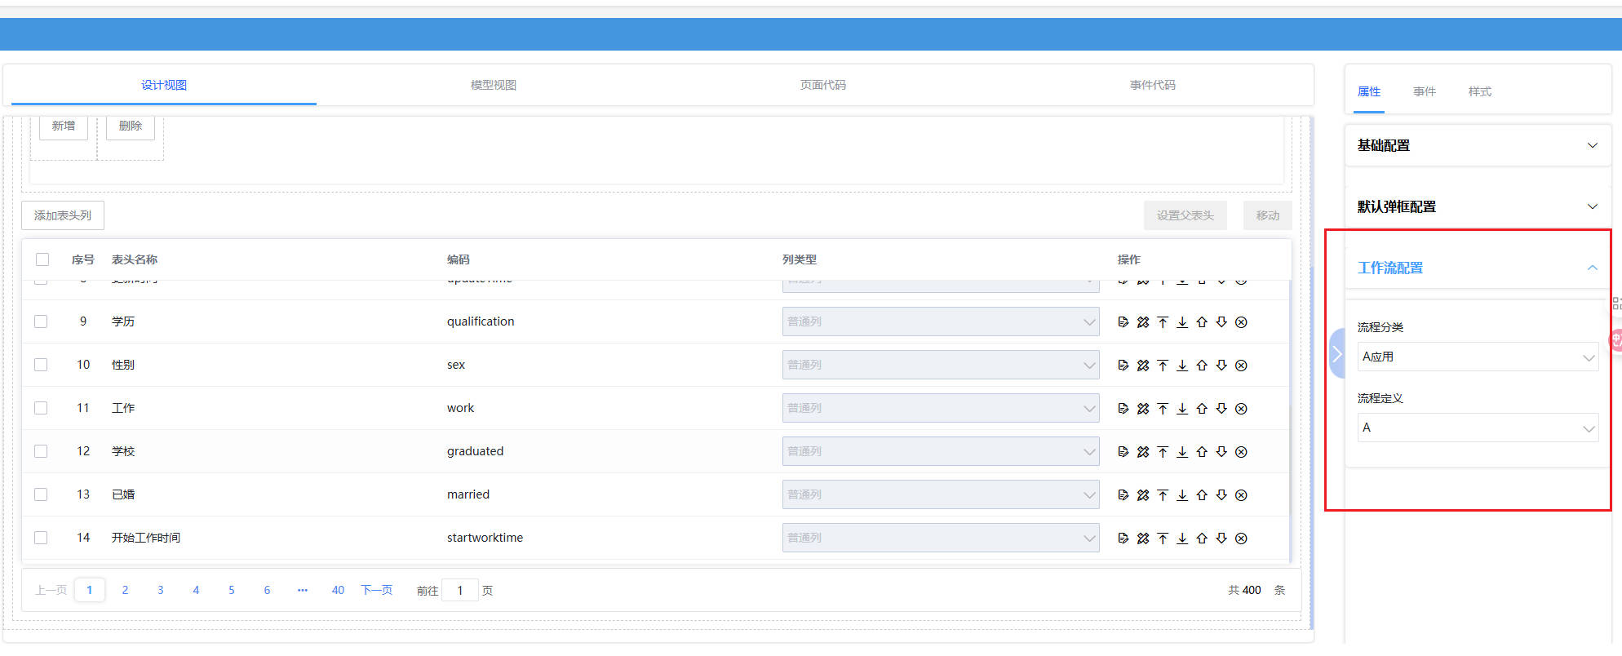Switch to the 模型视图 tab

493,85
